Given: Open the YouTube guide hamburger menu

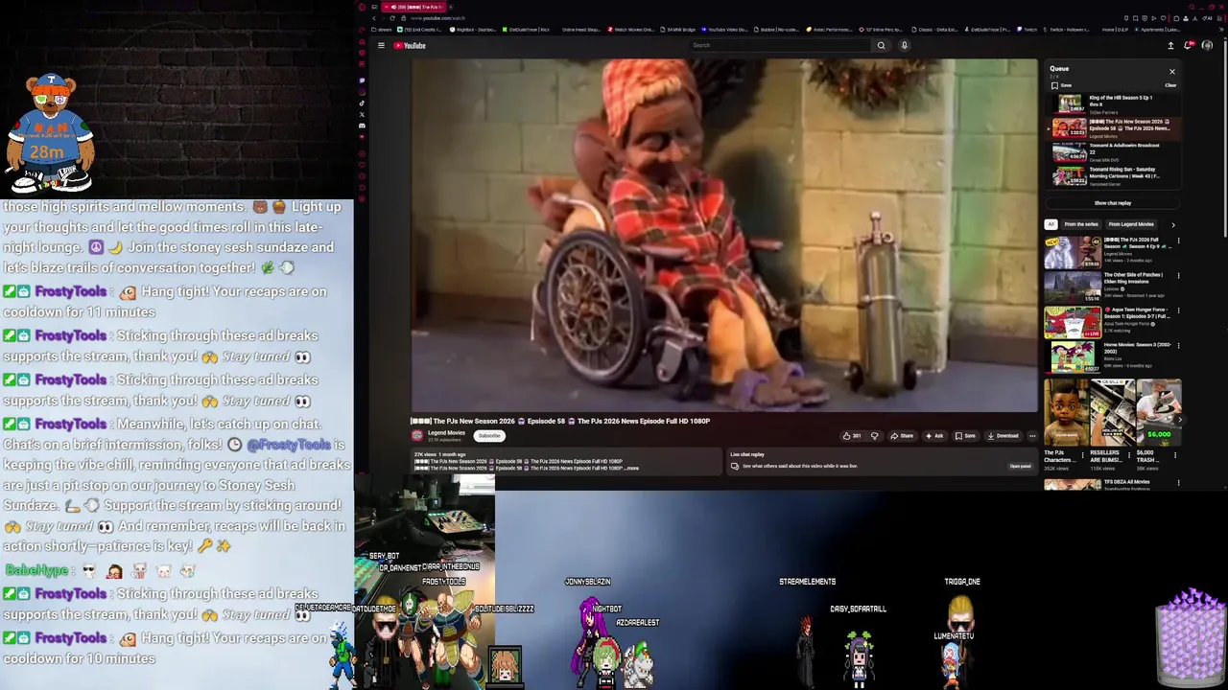Looking at the screenshot, I should (x=381, y=45).
